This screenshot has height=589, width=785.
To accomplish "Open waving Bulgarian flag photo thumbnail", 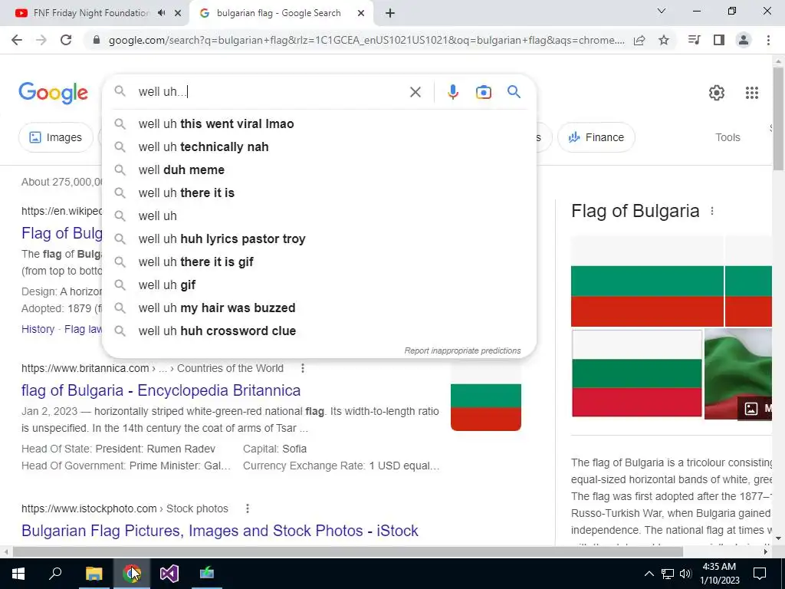I will coord(738,373).
